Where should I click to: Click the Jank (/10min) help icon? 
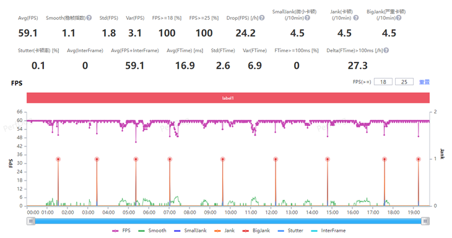pyautogui.click(x=356, y=18)
